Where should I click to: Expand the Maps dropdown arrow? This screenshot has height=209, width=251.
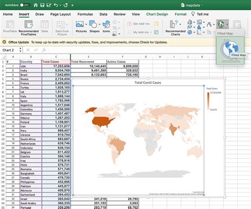[227, 24]
